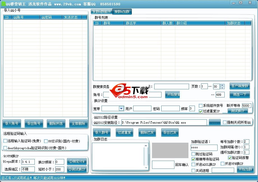Viewport: 258px width, 182px height.
Task: Click the 选择地区 field showing 不限
Action: (x=28, y=169)
